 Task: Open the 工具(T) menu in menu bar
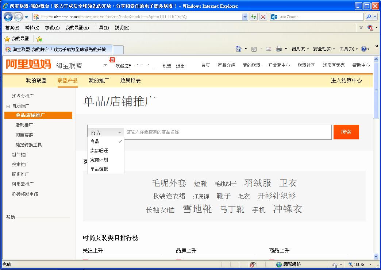101,28
